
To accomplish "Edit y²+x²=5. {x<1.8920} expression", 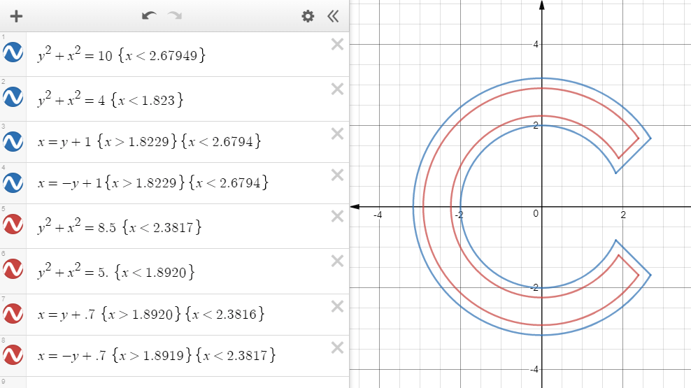I will (x=116, y=272).
